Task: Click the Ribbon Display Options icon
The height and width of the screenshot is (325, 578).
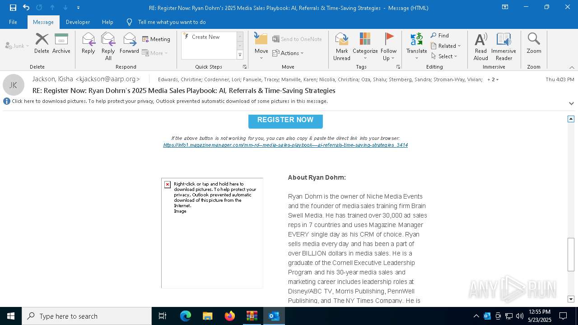Action: pos(505,7)
